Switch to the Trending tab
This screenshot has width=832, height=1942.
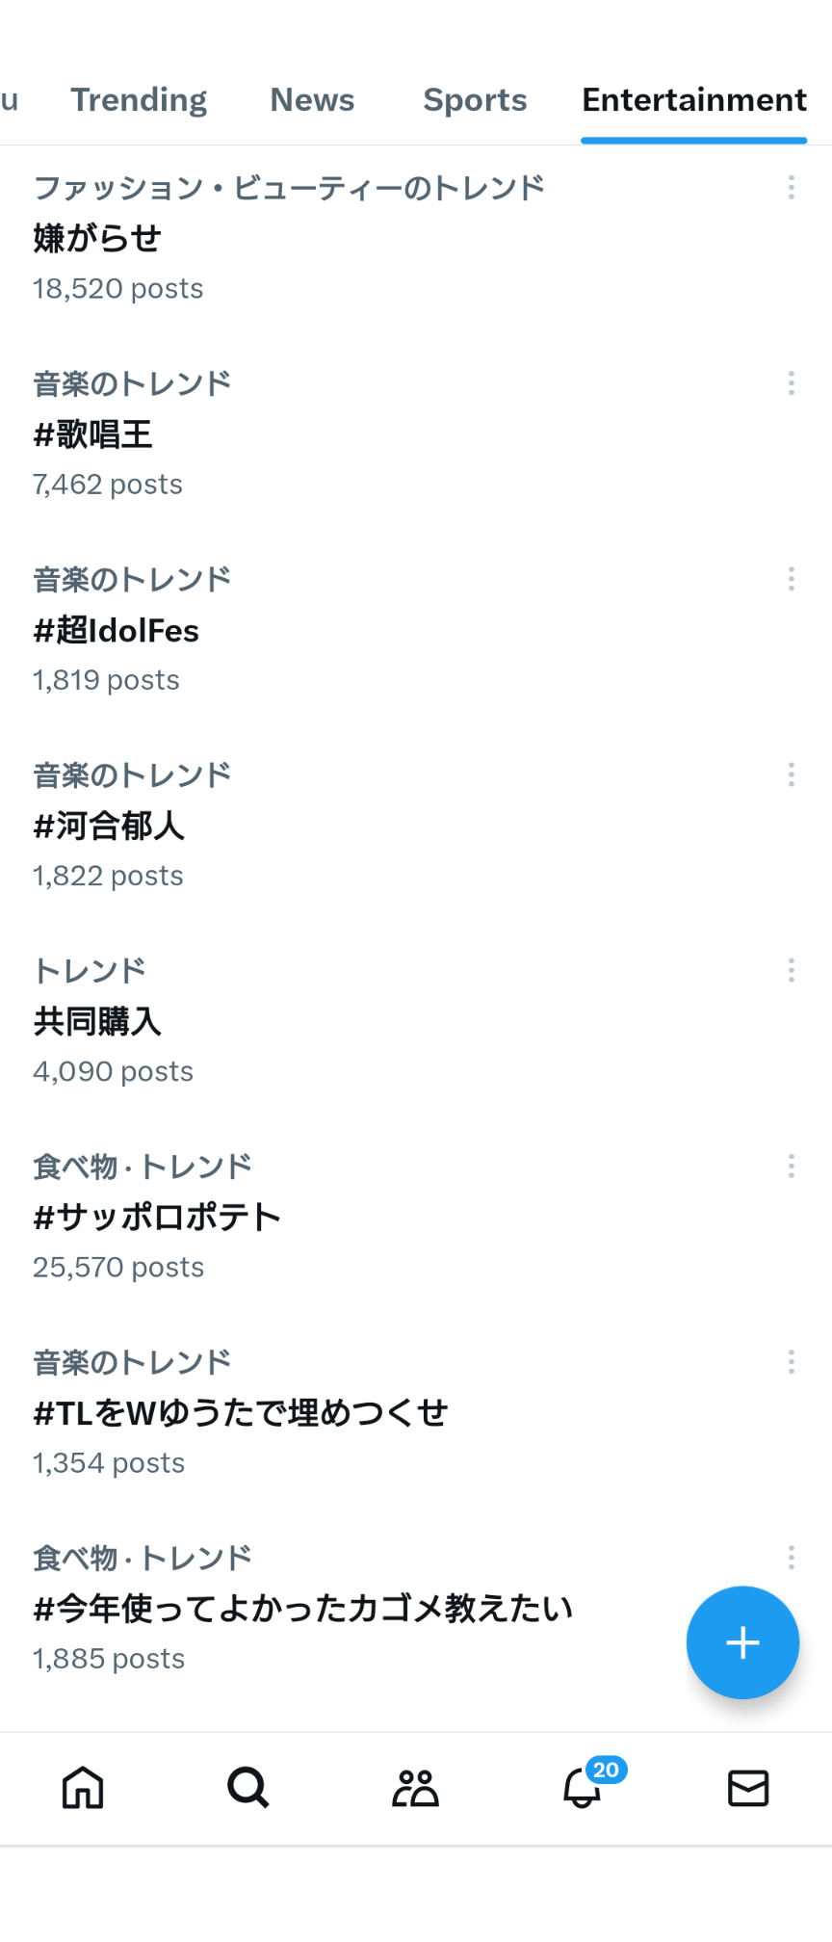139,100
